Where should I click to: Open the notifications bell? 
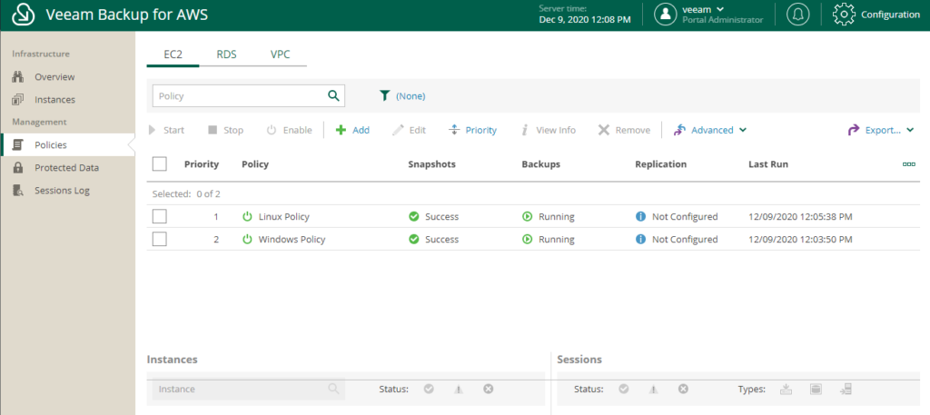[x=797, y=15]
